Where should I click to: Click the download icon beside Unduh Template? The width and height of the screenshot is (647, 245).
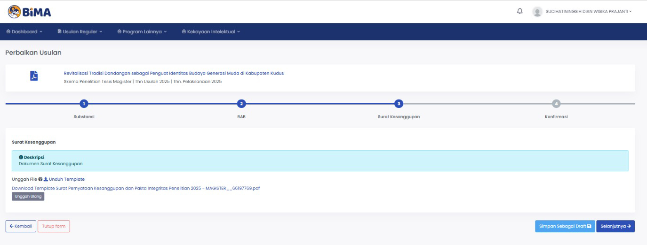46,179
